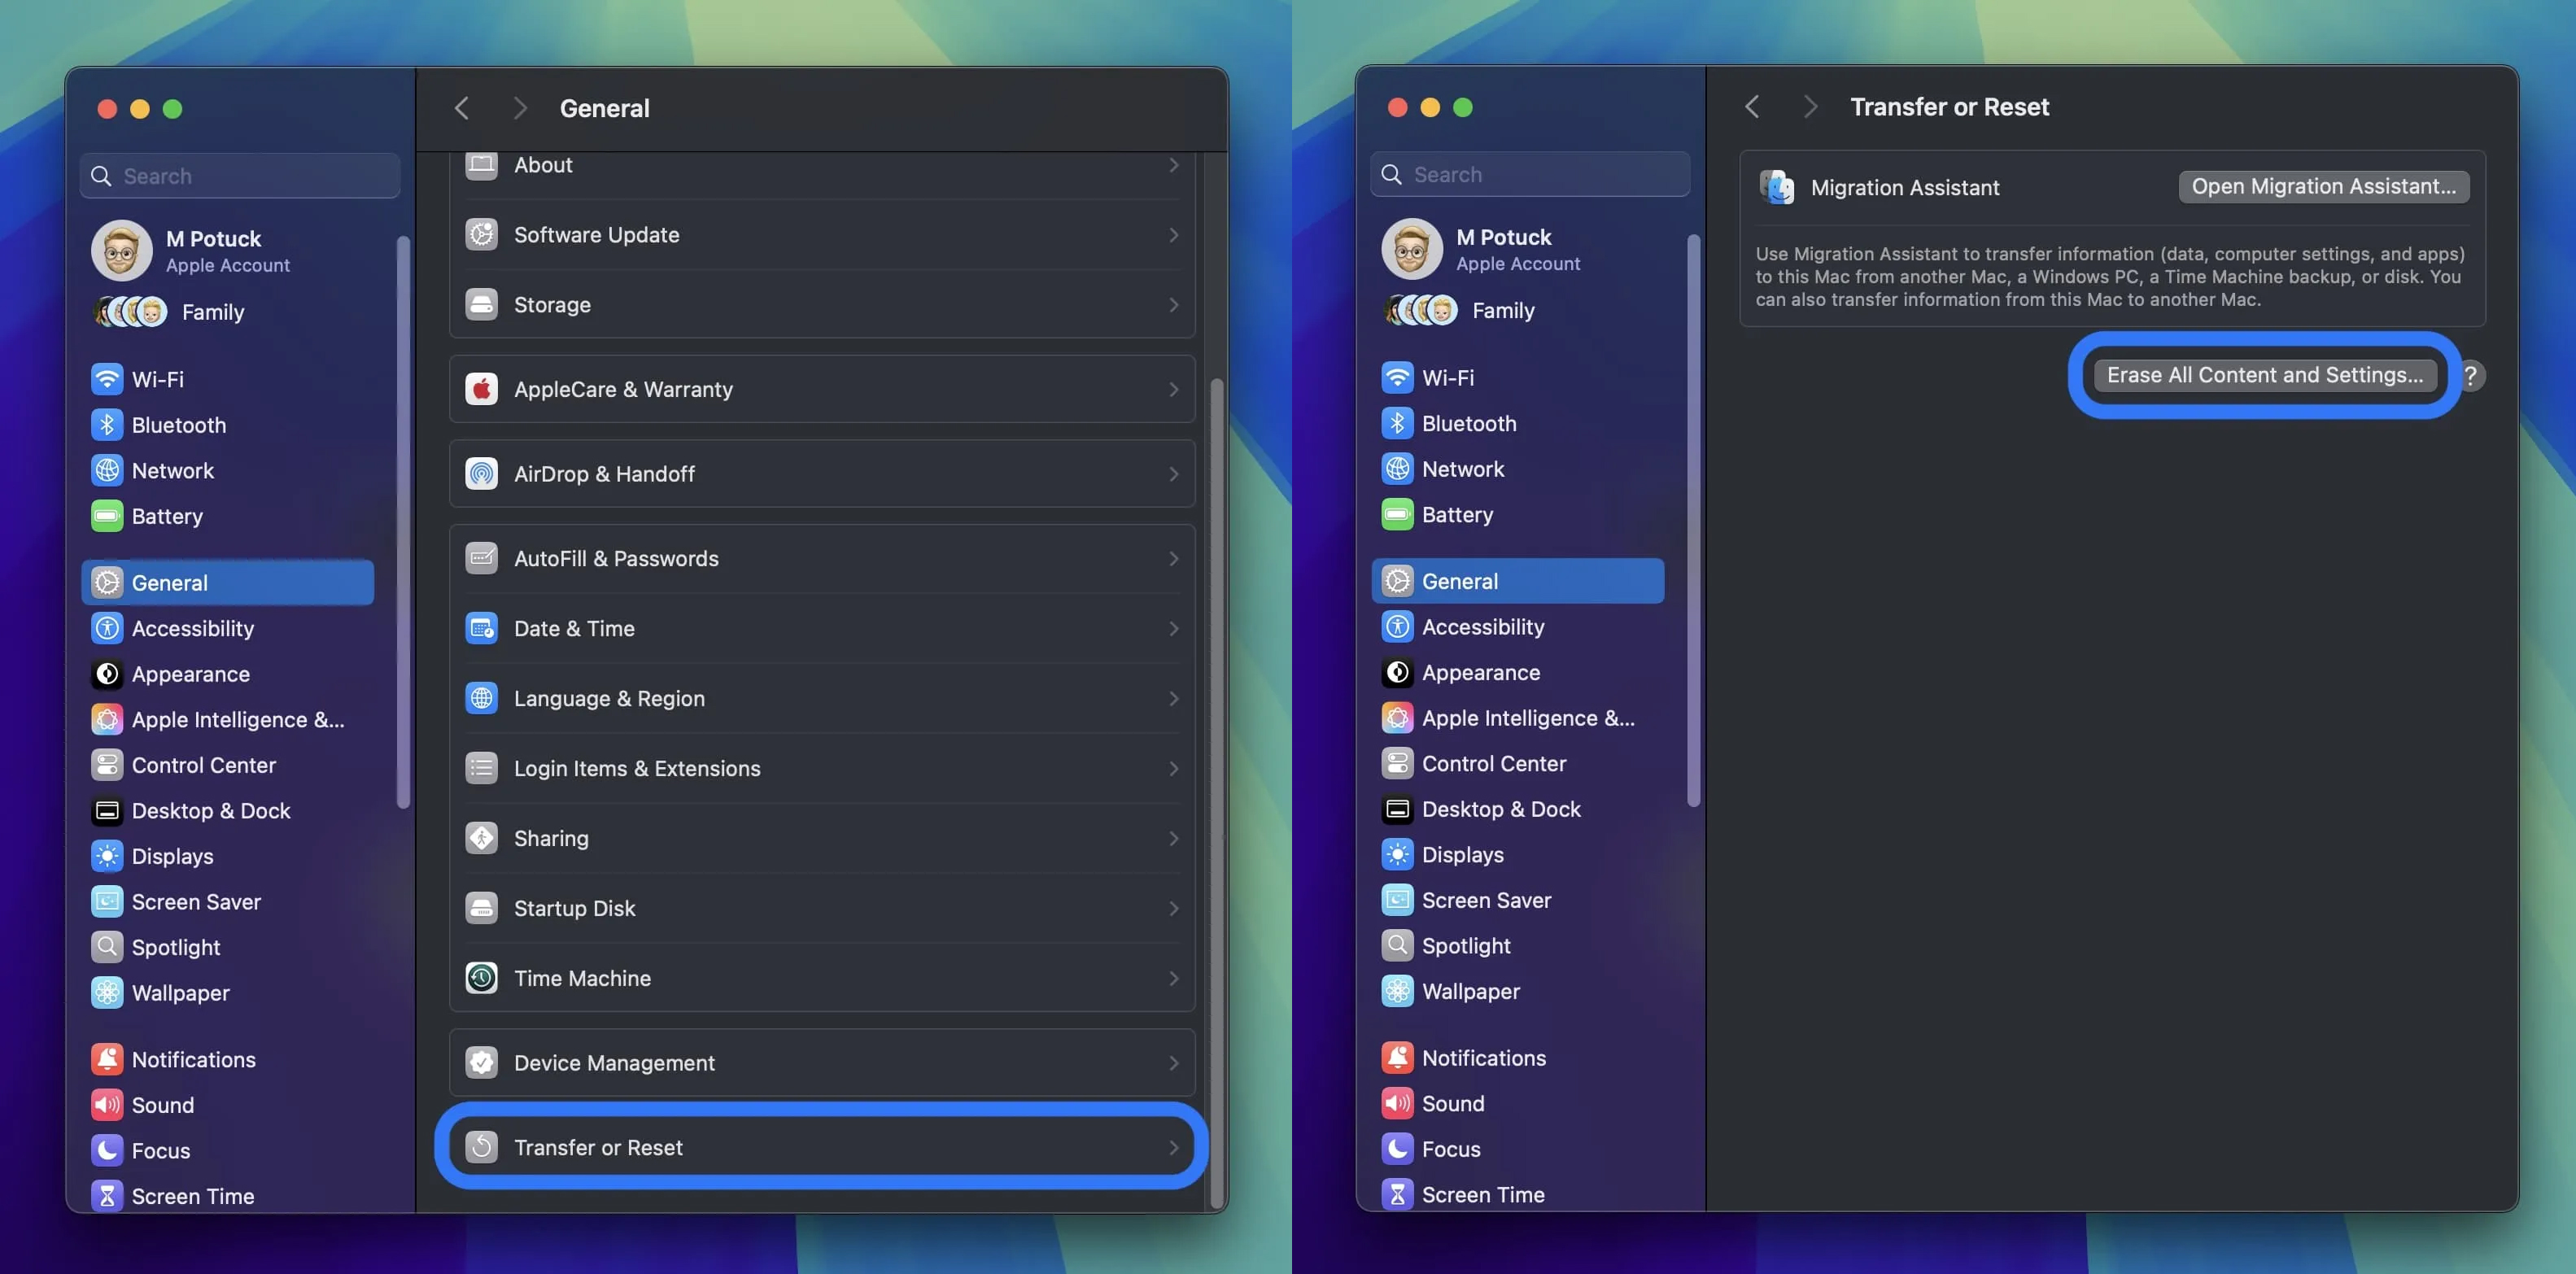Click the Date & Time icon

[x=481, y=628]
